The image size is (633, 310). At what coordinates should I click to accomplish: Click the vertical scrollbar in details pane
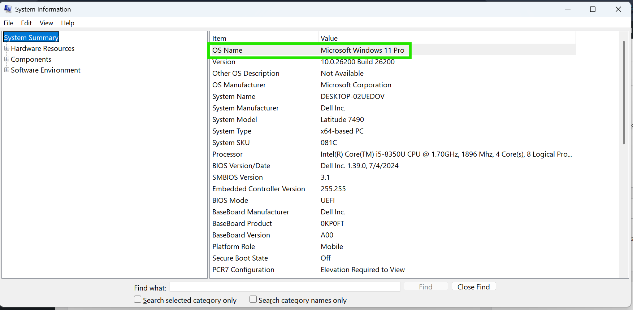624,93
